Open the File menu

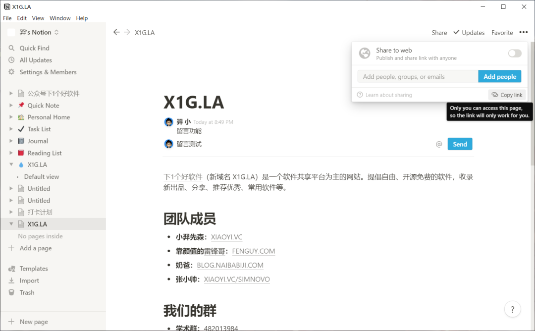tap(7, 18)
